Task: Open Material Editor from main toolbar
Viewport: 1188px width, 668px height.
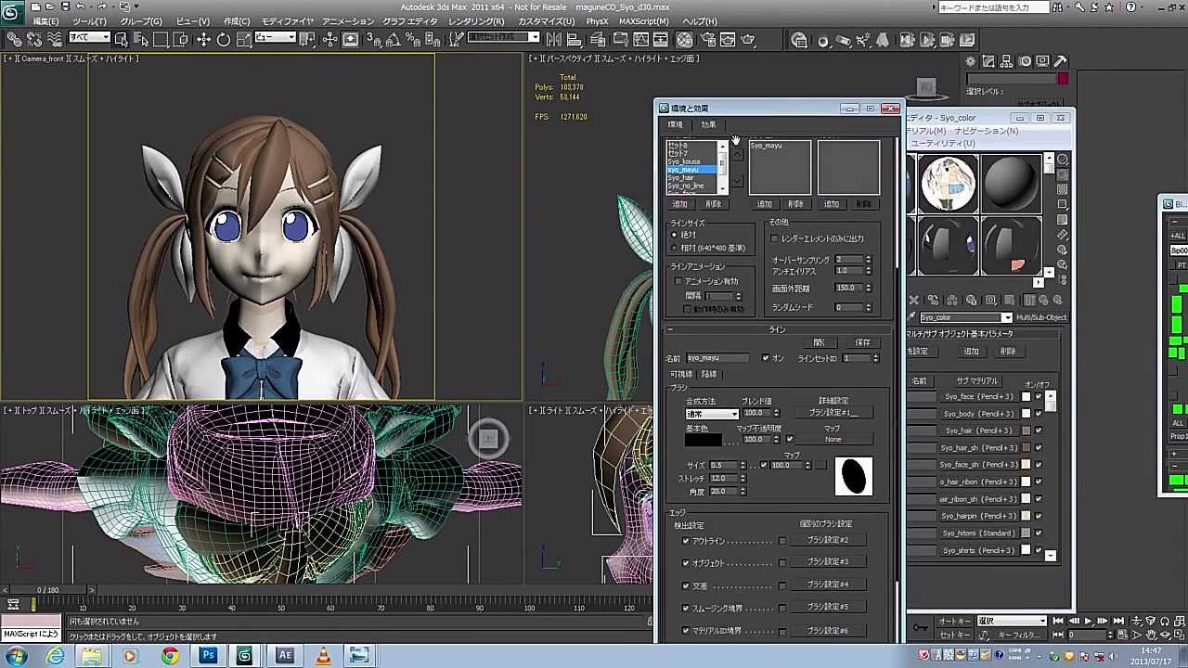Action: [x=685, y=40]
